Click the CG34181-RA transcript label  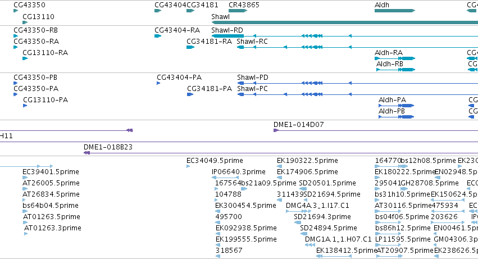209,42
